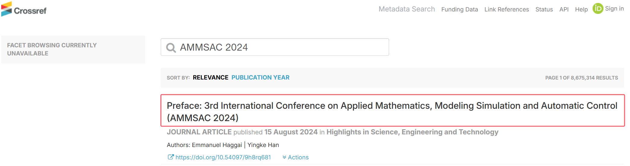630x166 pixels.
Task: Open the API link
Action: tap(564, 9)
